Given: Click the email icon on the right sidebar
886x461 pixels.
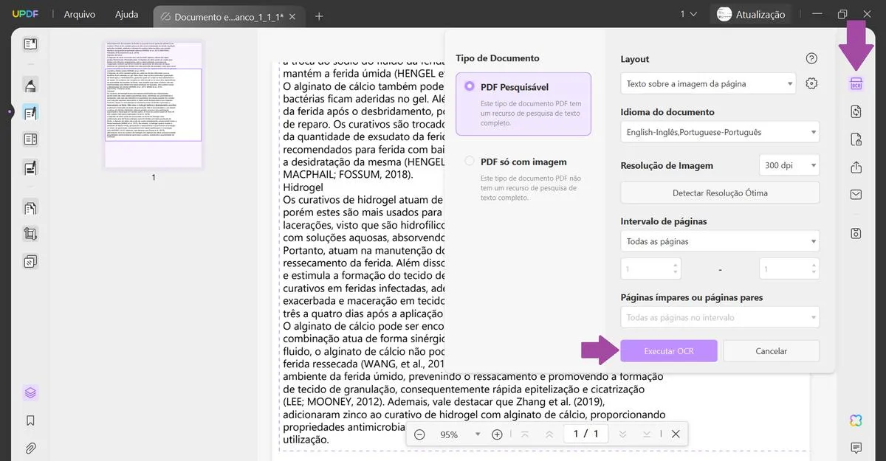Looking at the screenshot, I should (x=854, y=194).
